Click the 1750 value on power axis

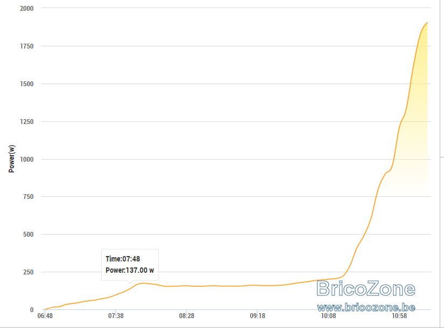[x=26, y=46]
